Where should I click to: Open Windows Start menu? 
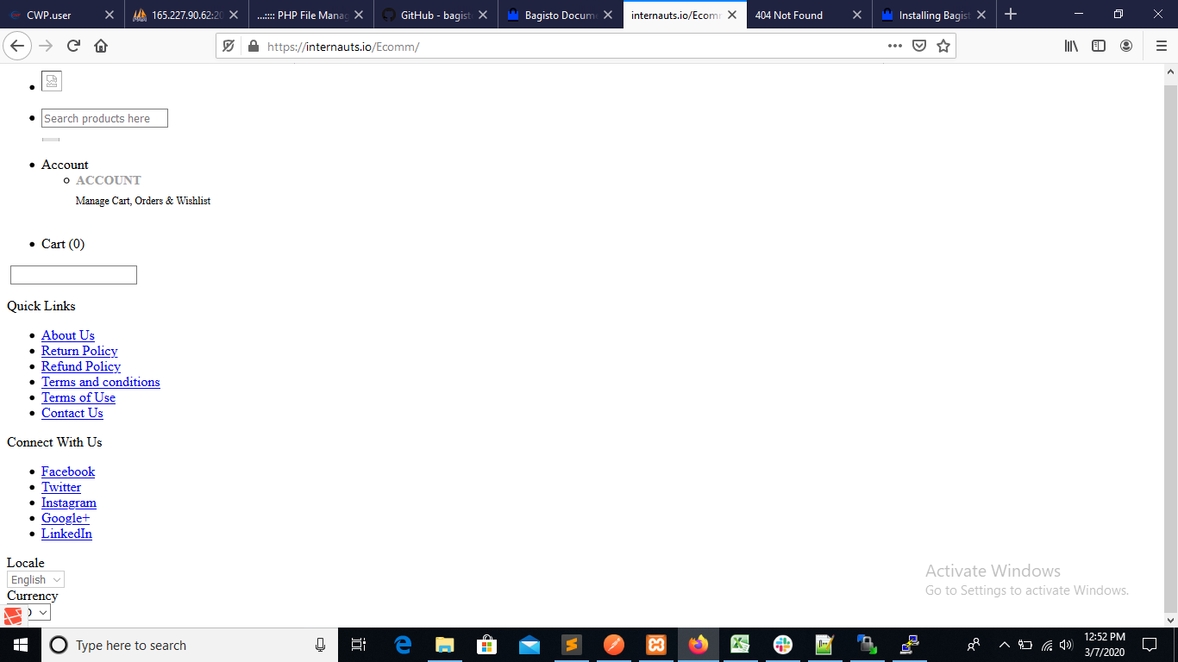(x=20, y=645)
